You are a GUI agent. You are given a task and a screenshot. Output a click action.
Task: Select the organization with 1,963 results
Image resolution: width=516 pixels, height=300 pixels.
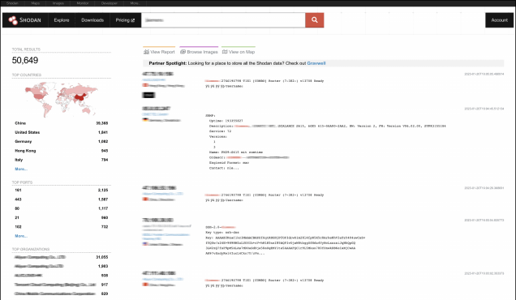tap(39, 266)
